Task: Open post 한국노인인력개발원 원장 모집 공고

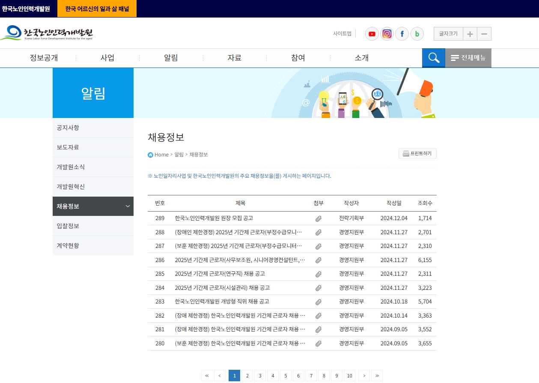Action: (x=214, y=218)
